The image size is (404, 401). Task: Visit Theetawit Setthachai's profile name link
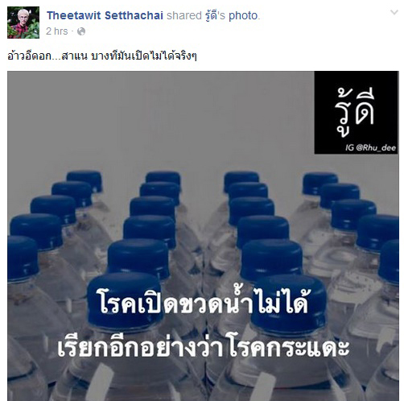tap(105, 15)
